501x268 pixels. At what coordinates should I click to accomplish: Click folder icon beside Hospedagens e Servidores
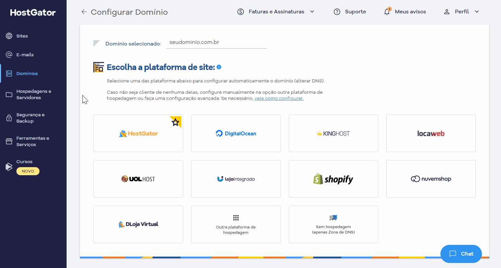(x=9, y=94)
